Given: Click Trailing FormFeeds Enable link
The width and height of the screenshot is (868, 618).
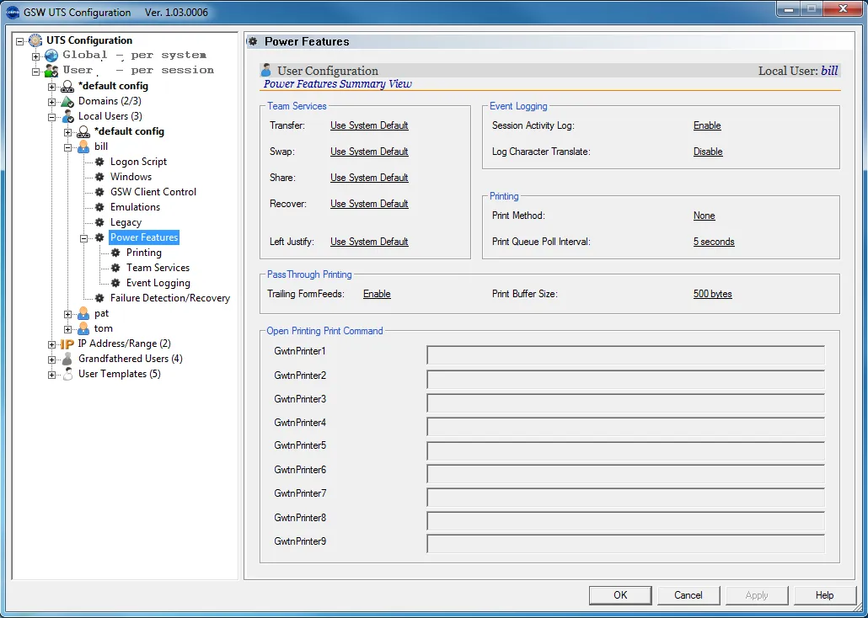Looking at the screenshot, I should coord(377,294).
